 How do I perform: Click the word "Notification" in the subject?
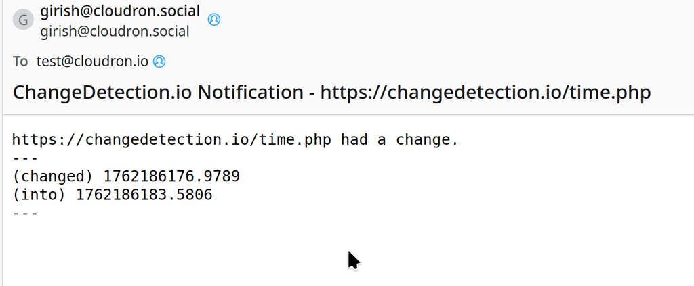pyautogui.click(x=250, y=92)
